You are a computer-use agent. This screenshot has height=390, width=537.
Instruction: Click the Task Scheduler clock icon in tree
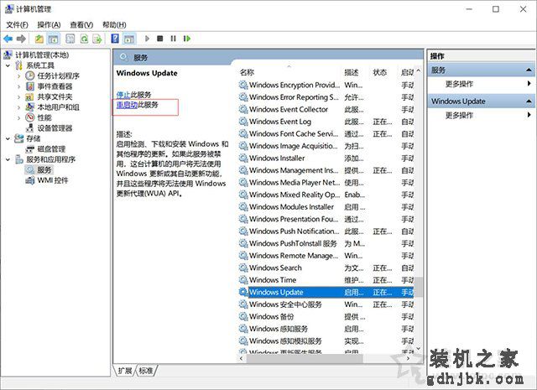(x=30, y=75)
